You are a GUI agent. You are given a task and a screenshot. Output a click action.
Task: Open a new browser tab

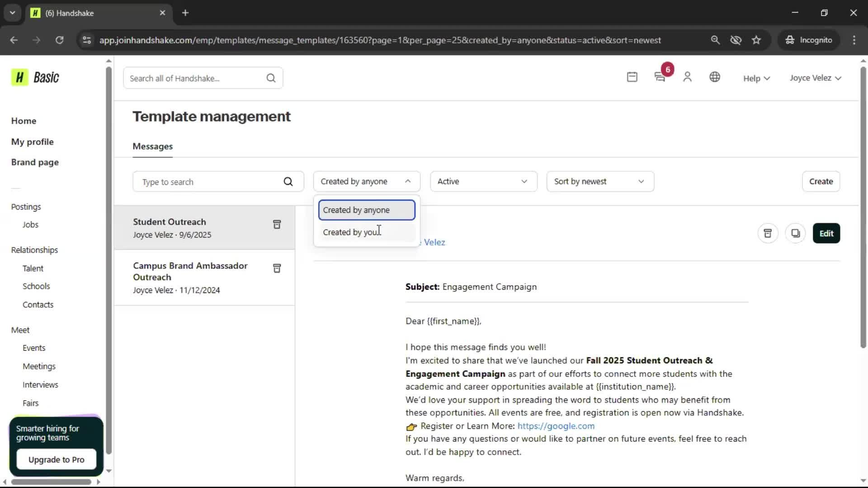pos(185,13)
